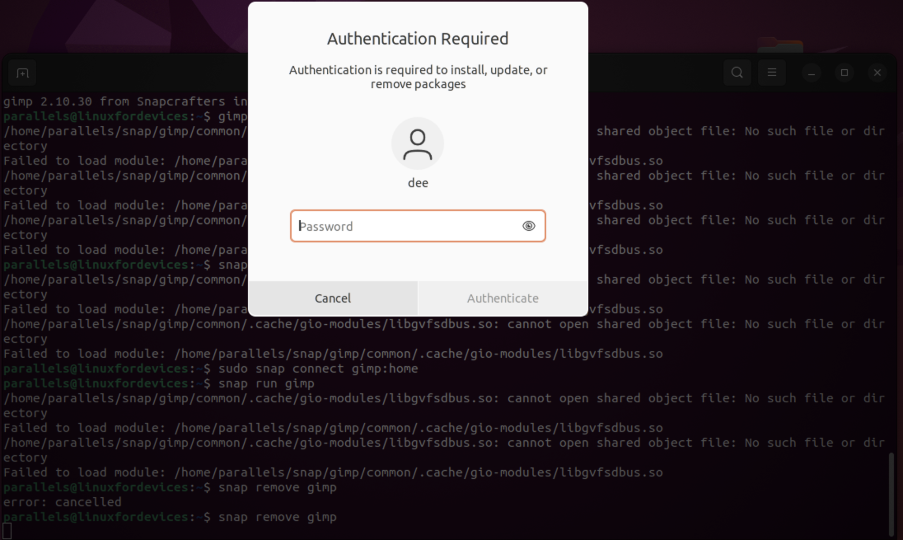Click the dialog description about removing packages

coord(418,77)
